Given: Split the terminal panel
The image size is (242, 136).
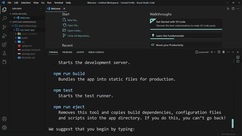Looking at the screenshot, I should [219, 52].
